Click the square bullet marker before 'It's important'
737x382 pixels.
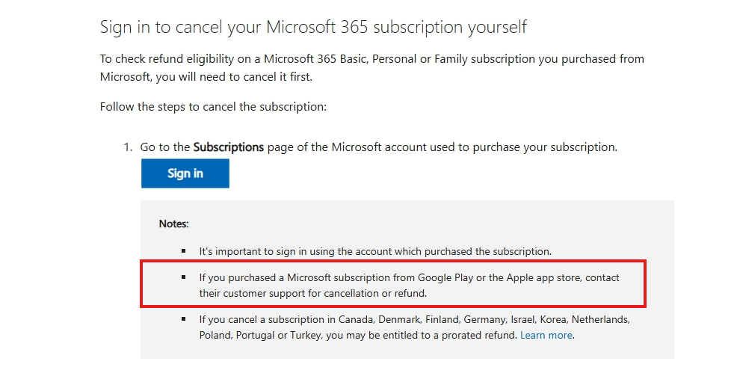183,250
